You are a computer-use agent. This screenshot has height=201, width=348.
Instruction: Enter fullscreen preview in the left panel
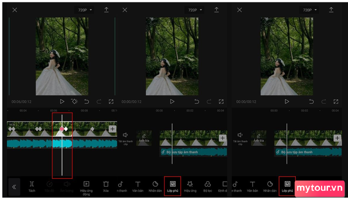click(111, 102)
